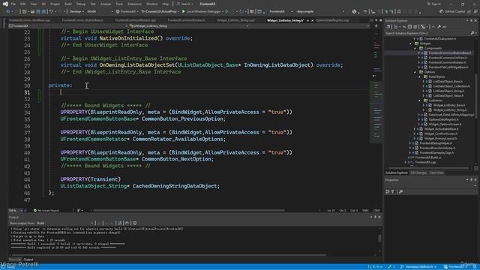This screenshot has height=270, width=480.
Task: Open UWidget_ListEntry_String class navigation dropdown
Action: click(188, 26)
